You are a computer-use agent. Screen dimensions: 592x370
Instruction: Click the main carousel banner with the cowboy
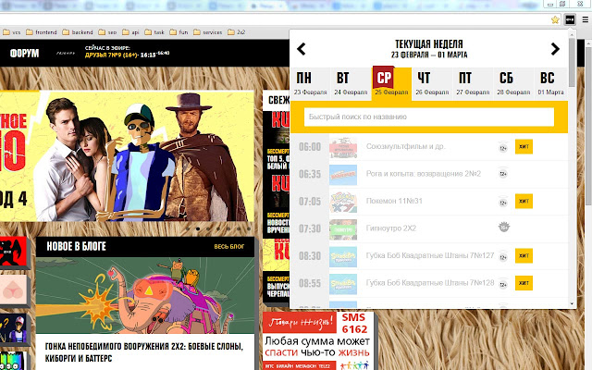coord(127,155)
